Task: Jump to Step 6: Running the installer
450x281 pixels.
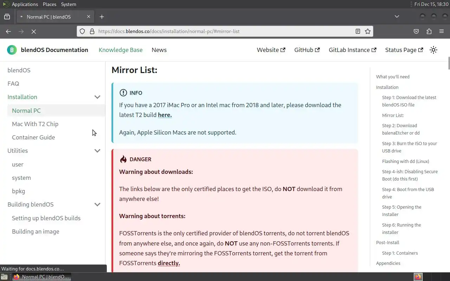Action: (401, 229)
